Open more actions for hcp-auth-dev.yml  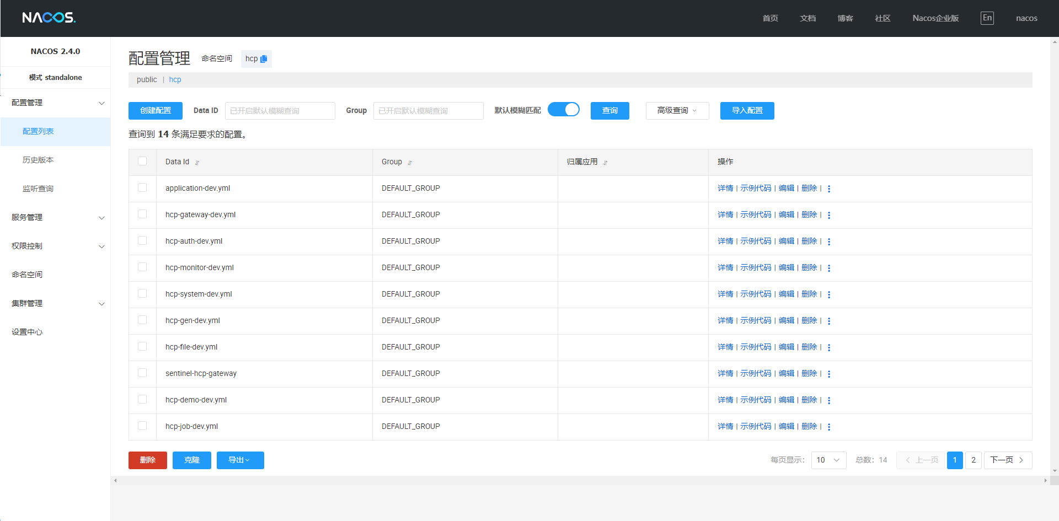pos(829,241)
